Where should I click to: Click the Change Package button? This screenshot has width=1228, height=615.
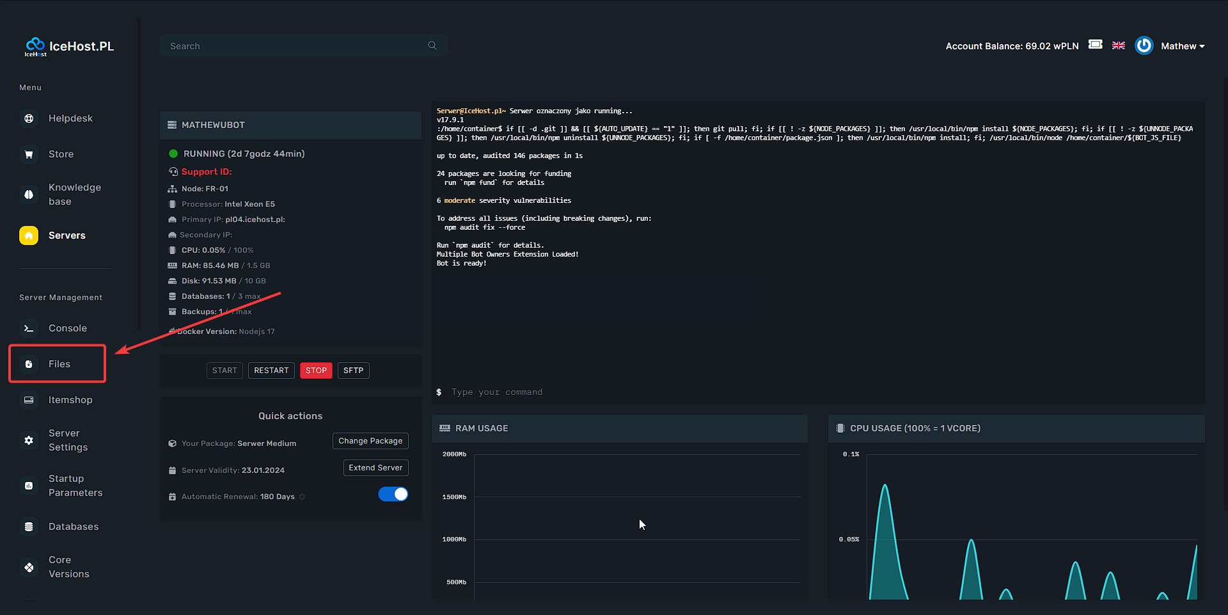tap(370, 441)
